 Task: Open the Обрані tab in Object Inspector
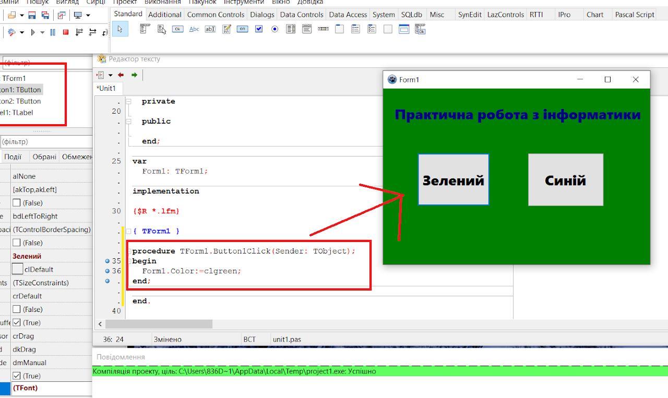44,156
